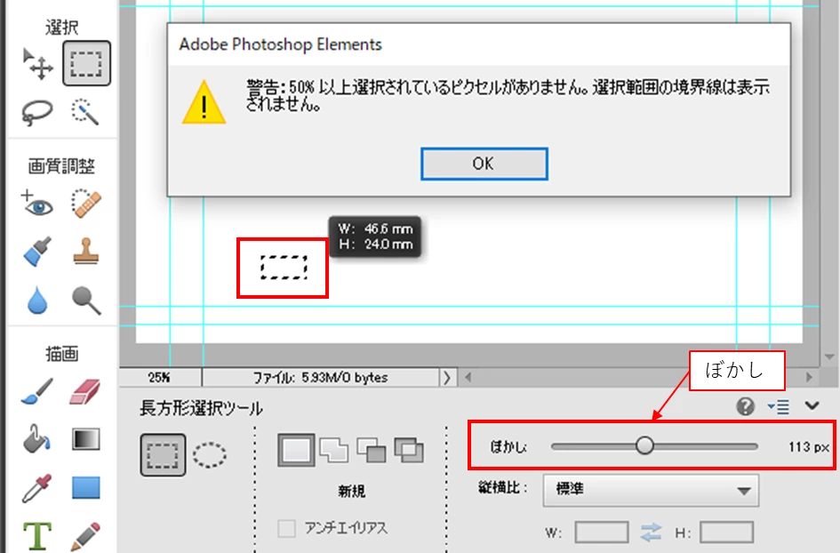Set selection mode to 新規
This screenshot has width=840, height=553.
coord(296,450)
